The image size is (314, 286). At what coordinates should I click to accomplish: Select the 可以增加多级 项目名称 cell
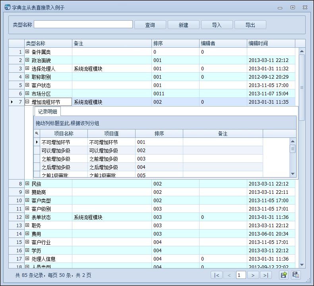(64, 150)
